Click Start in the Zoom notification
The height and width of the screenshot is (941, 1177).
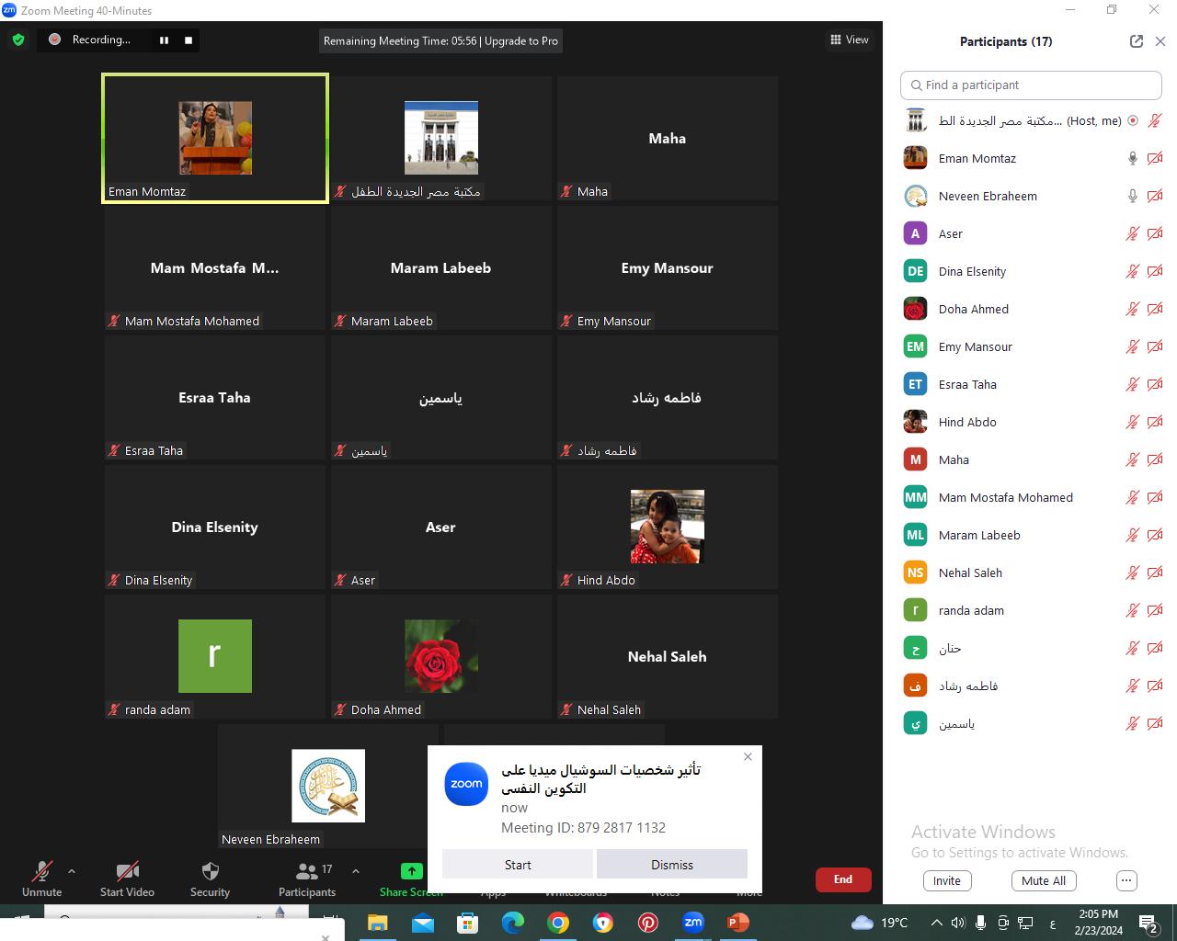518,865
